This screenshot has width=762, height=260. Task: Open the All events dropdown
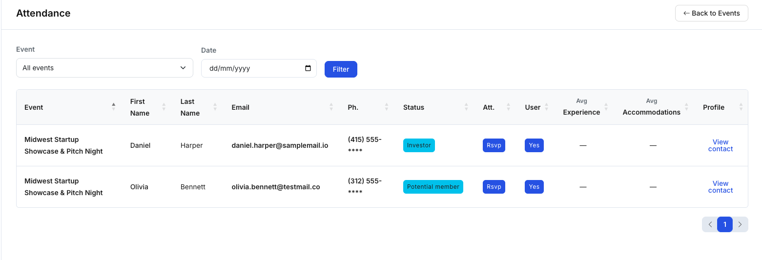tap(104, 68)
